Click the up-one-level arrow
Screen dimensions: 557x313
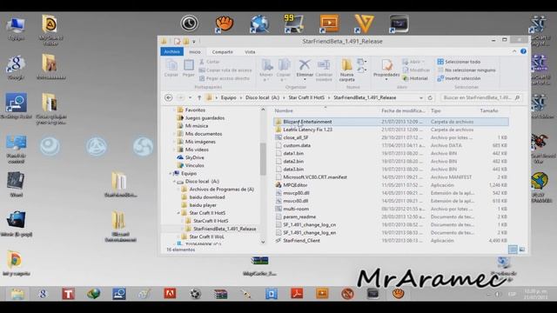click(x=199, y=97)
